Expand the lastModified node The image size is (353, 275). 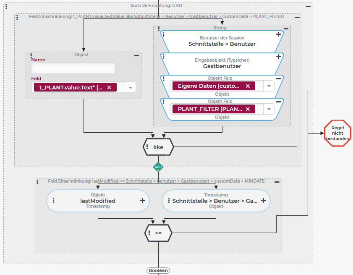[x=142, y=200]
